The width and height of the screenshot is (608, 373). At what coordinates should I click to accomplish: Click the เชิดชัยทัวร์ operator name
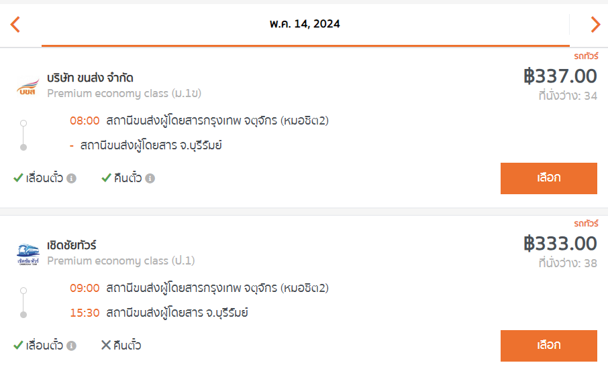[x=72, y=245]
